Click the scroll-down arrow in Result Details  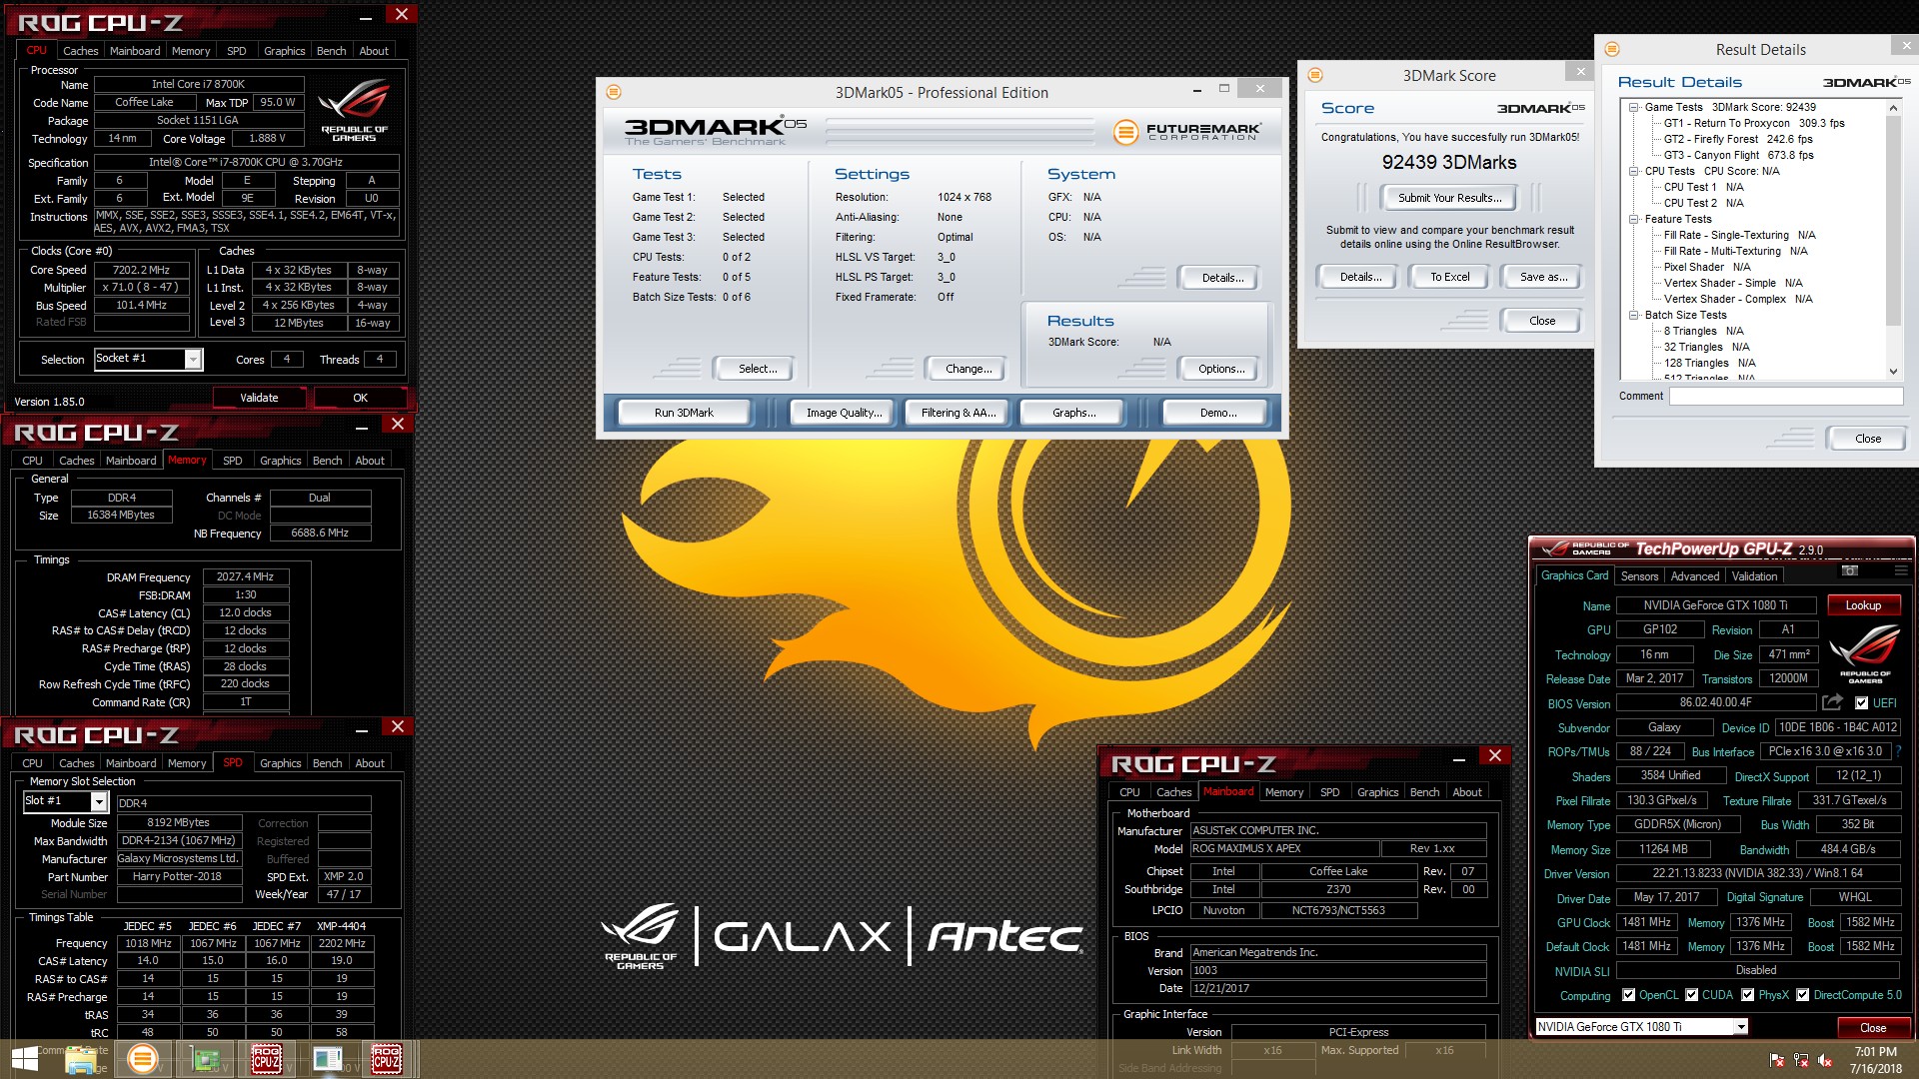click(x=1893, y=372)
